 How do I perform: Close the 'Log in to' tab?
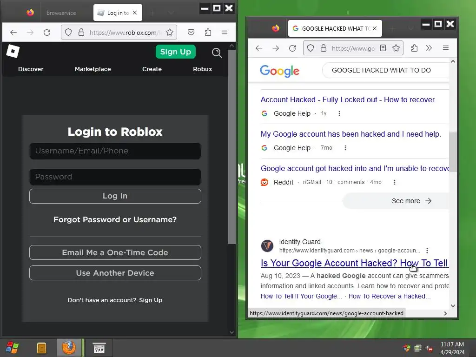coord(135,13)
